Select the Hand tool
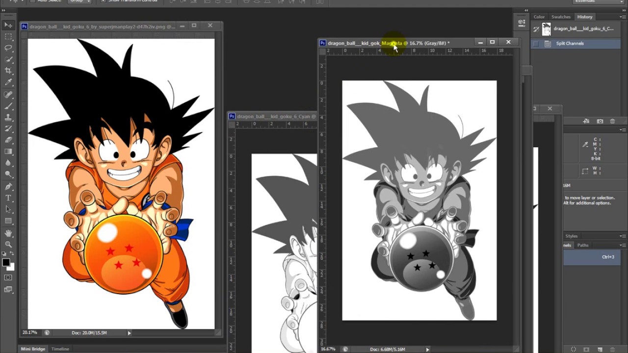The height and width of the screenshot is (353, 628). point(8,233)
